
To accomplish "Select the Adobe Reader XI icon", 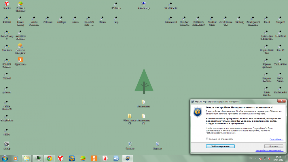I will point(7,106).
